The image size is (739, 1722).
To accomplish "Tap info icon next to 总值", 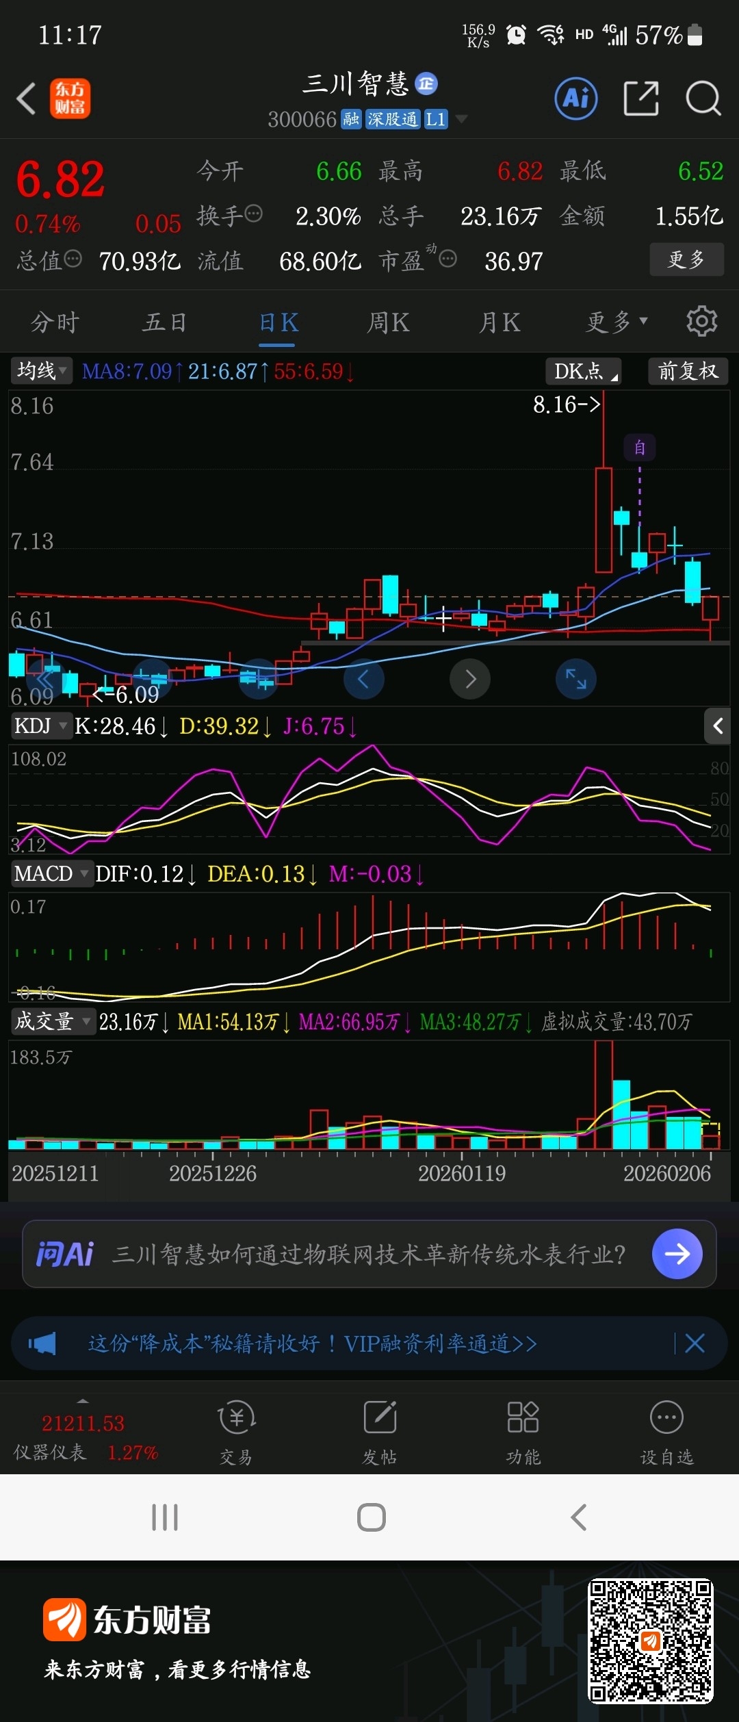I will coord(73,259).
